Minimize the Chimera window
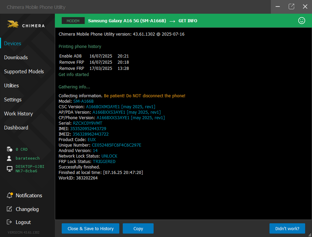 point(278,7)
